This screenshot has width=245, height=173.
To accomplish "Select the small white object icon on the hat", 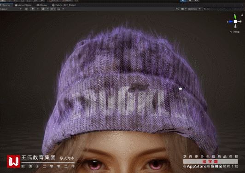I will pos(181,89).
